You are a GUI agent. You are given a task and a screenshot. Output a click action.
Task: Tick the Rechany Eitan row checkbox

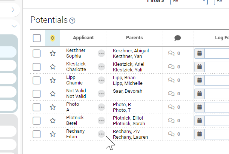coord(37,134)
